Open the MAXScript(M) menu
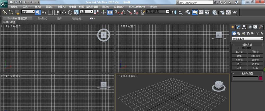 pyautogui.click(x=137, y=7)
